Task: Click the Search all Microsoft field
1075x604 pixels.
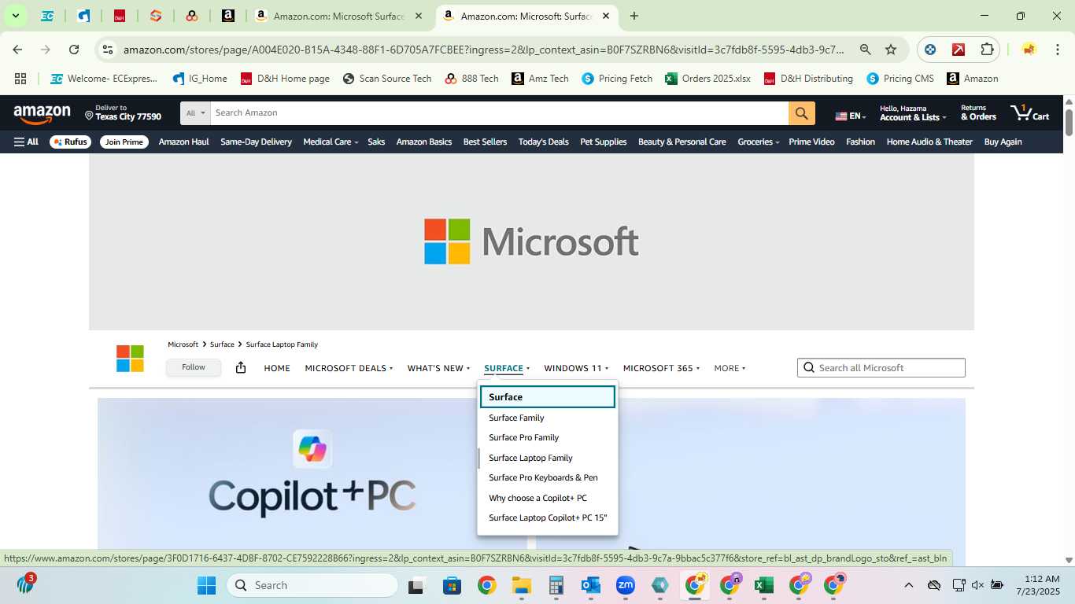Action: (x=881, y=368)
